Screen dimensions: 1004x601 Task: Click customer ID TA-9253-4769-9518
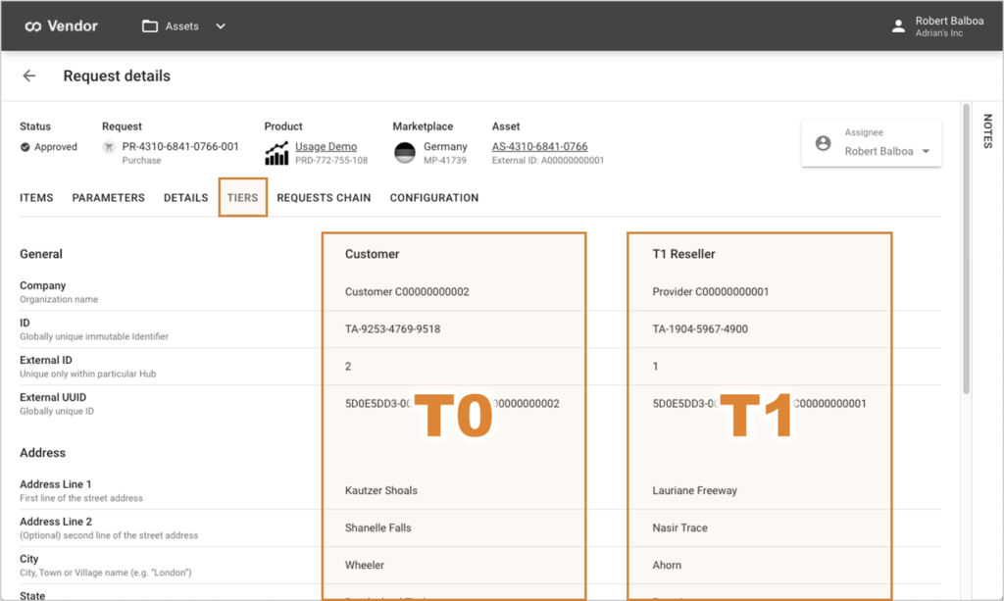click(x=392, y=329)
